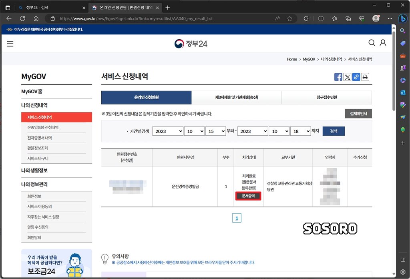Open the end month dropdown
Image resolution: width=410 pixels, height=279 pixels.
pyautogui.click(x=279, y=131)
